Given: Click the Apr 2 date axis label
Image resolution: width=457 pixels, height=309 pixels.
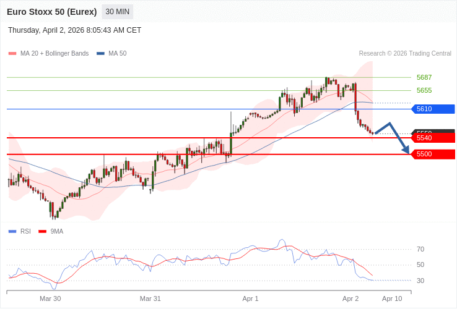Looking at the screenshot, I should click(350, 299).
